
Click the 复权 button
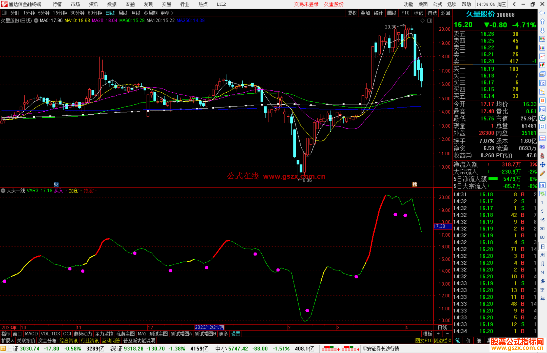(x=352, y=13)
